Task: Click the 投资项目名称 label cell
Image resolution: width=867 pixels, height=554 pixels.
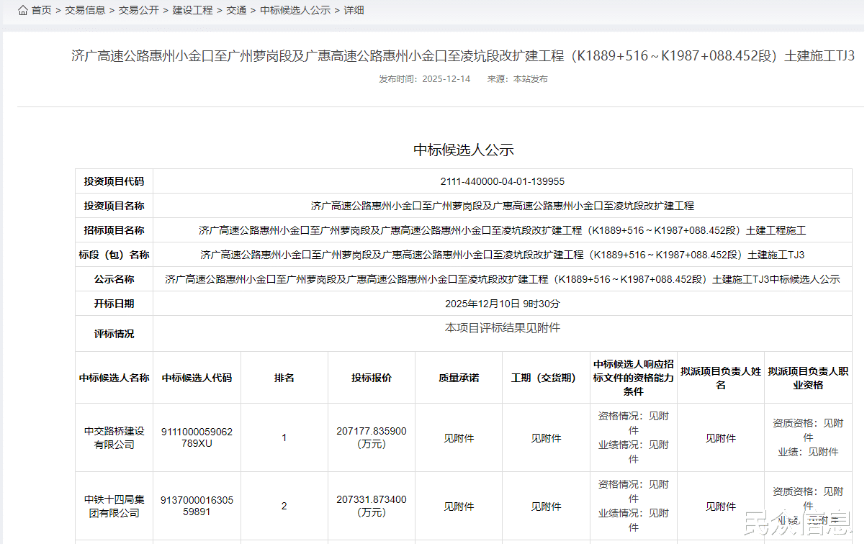Action: point(114,206)
